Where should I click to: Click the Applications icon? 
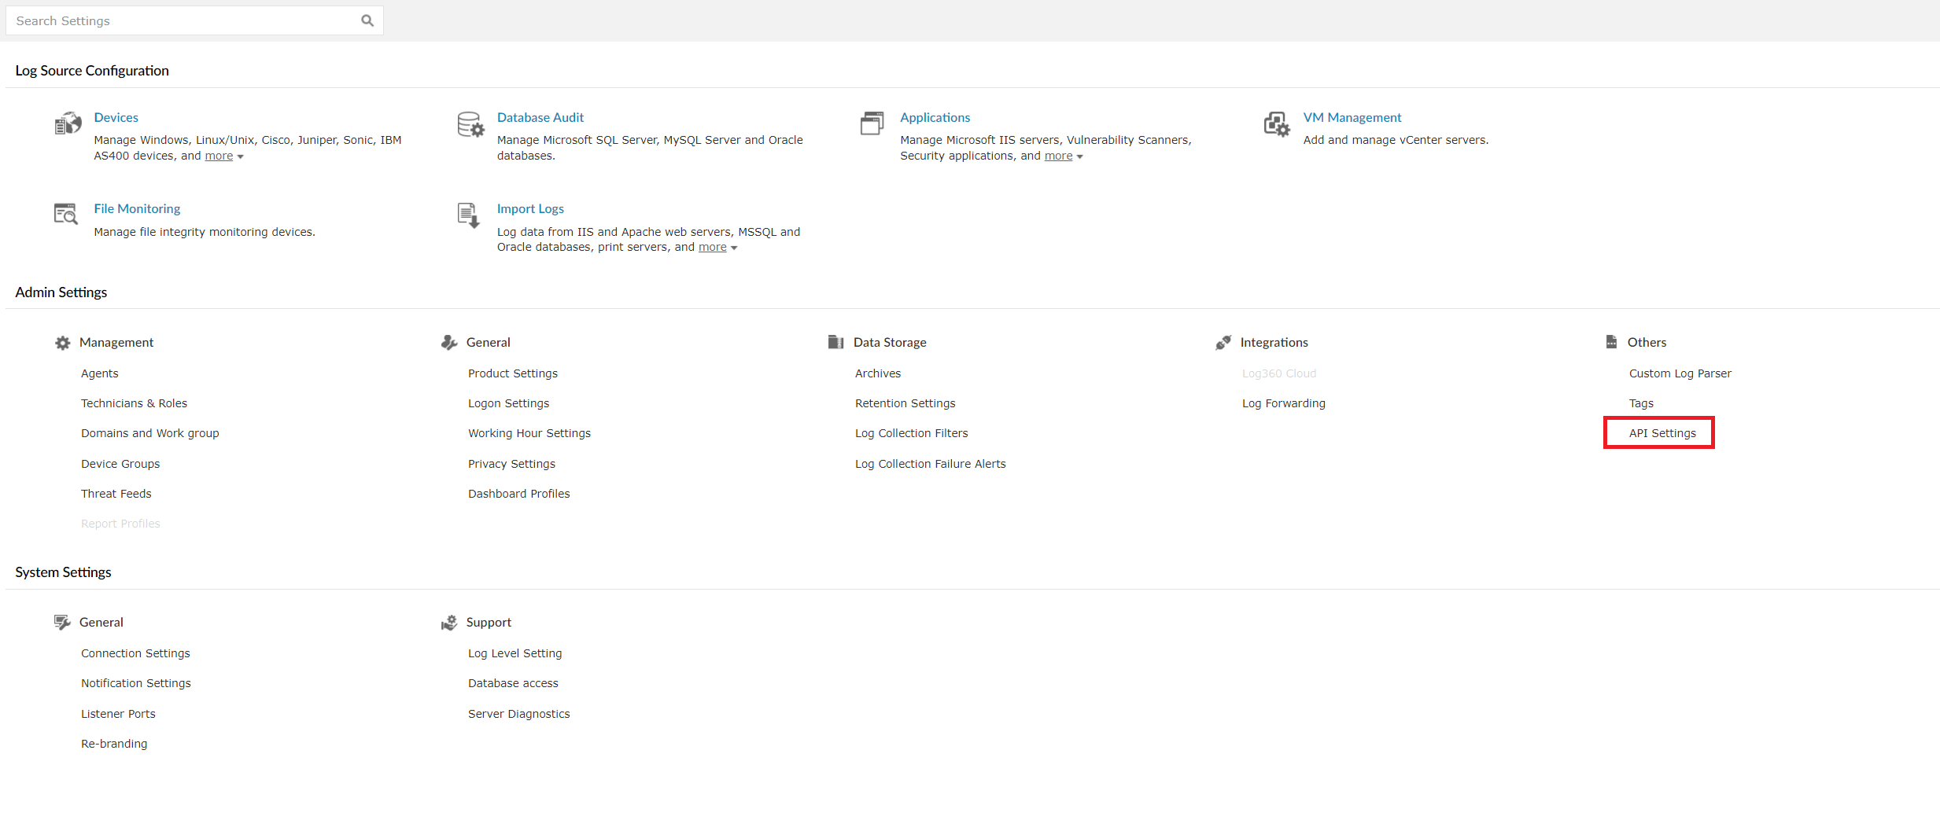tap(872, 123)
